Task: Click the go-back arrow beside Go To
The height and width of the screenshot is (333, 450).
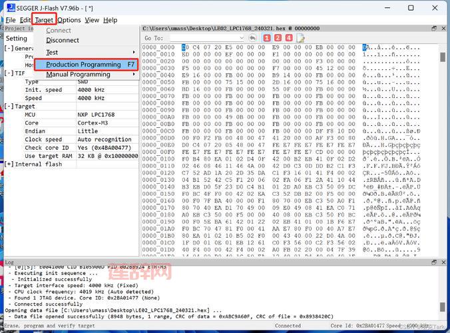Action: point(253,39)
